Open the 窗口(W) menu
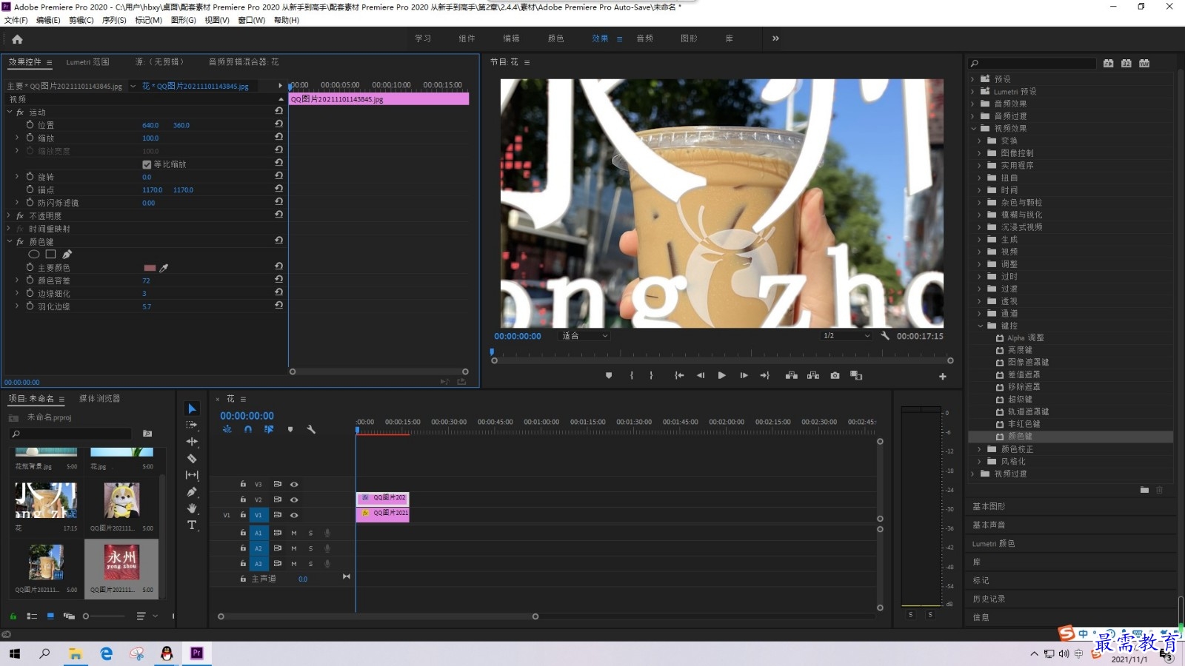Viewport: 1185px width, 666px height. coord(252,20)
